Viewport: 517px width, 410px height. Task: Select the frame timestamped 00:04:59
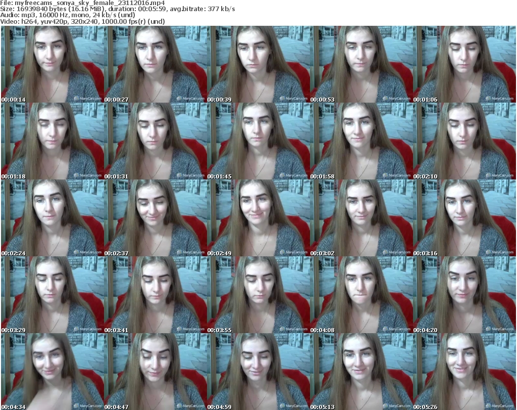pyautogui.click(x=258, y=372)
